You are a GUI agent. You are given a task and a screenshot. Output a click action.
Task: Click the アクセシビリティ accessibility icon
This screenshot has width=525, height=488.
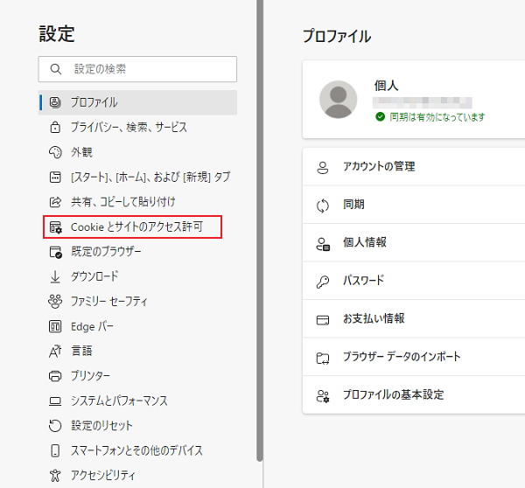pos(54,476)
